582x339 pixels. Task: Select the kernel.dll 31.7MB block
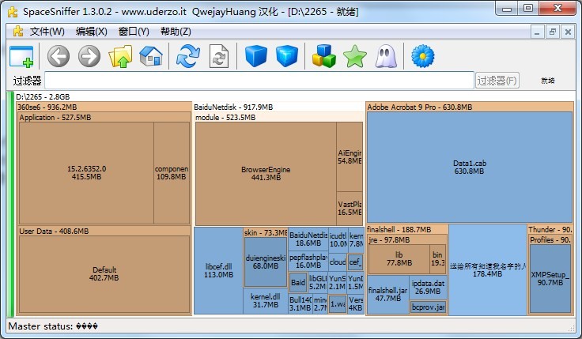pyautogui.click(x=266, y=301)
